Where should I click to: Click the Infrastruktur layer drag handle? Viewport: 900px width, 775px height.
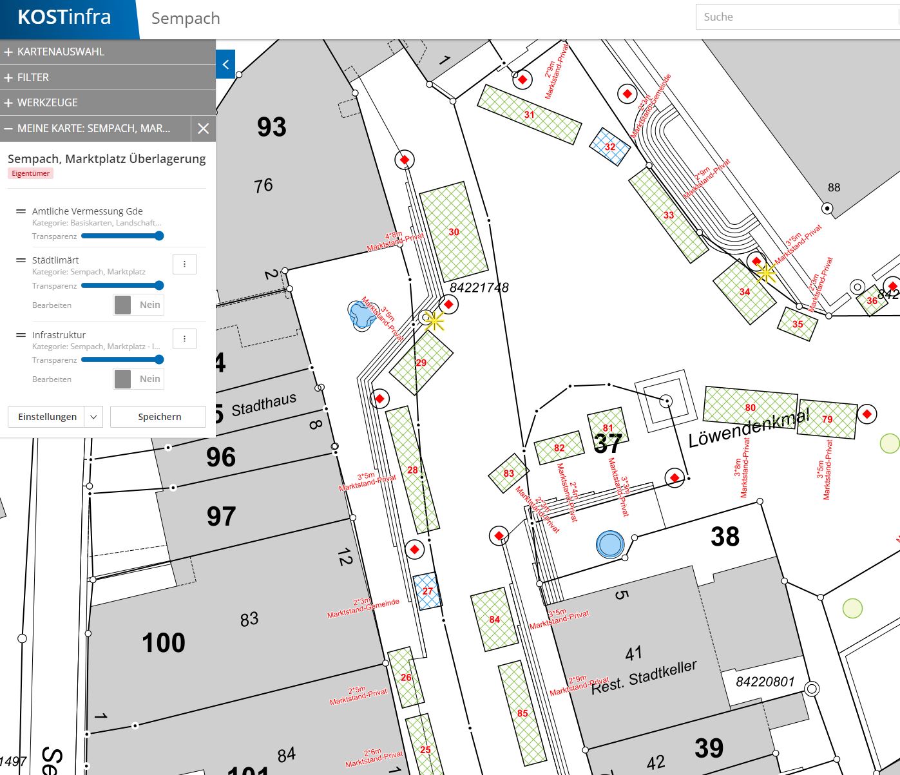(21, 335)
